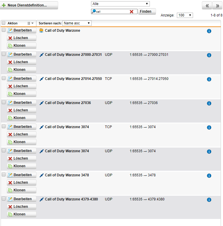Clone Call of Duty Warzone group via Klonen

coord(21,46)
